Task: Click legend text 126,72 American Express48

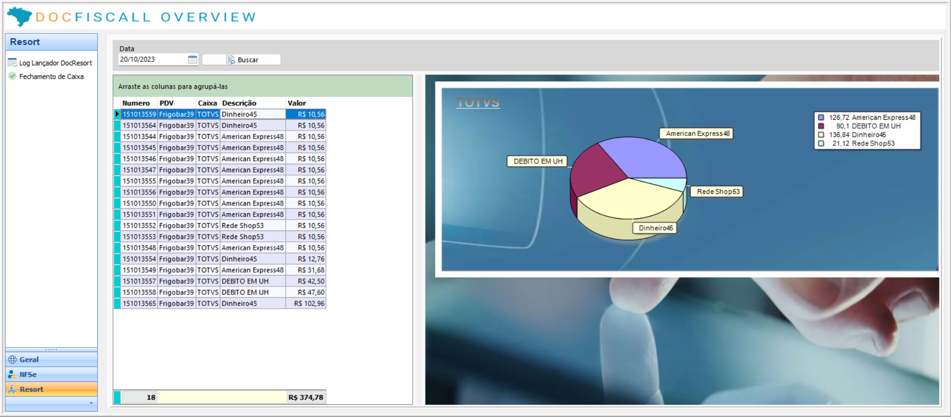Action: (x=872, y=117)
